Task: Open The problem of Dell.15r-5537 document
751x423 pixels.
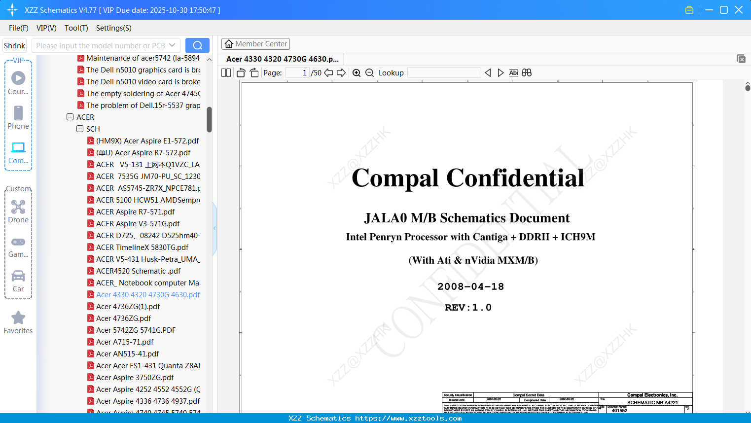Action: pos(143,106)
